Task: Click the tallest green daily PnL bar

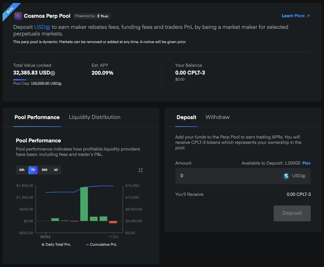Action: (84, 204)
